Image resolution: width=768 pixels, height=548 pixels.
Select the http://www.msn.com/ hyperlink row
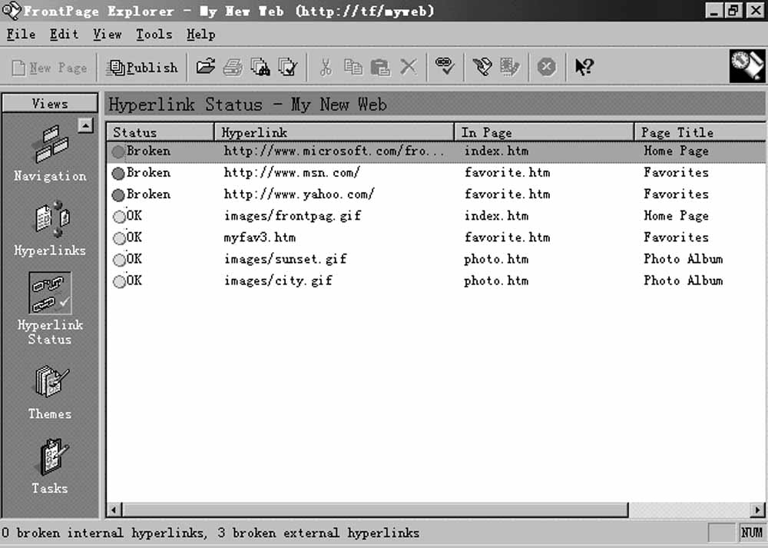pos(436,172)
